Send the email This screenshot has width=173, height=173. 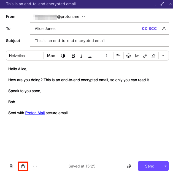[x=150, y=166]
